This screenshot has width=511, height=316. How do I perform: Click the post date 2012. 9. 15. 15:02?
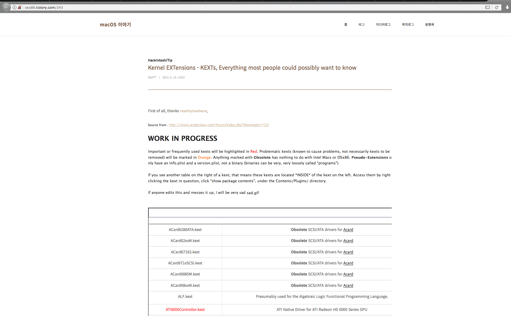pyautogui.click(x=173, y=77)
